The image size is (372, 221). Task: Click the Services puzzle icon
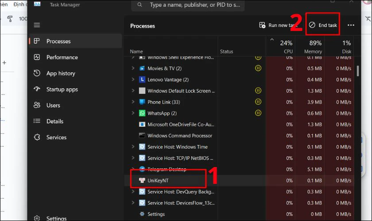(x=37, y=137)
